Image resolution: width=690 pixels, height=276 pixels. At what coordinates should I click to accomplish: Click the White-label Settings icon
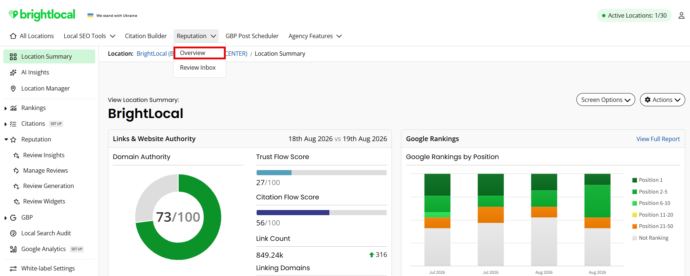point(13,269)
